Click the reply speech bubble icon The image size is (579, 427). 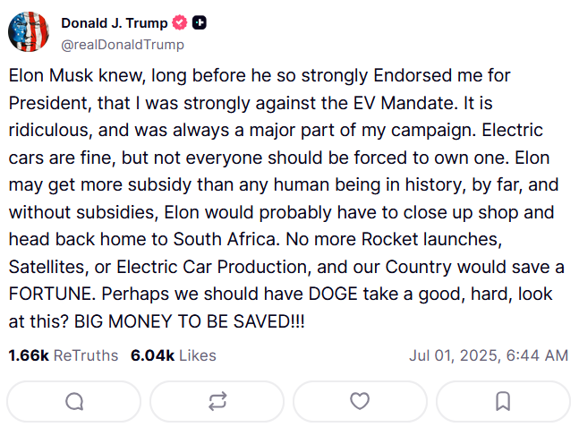[x=74, y=402]
